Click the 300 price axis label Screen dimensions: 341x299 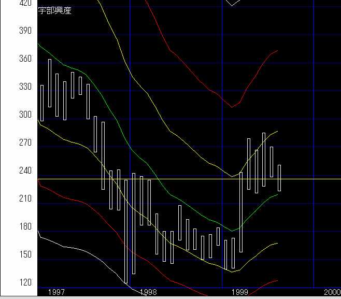24,115
